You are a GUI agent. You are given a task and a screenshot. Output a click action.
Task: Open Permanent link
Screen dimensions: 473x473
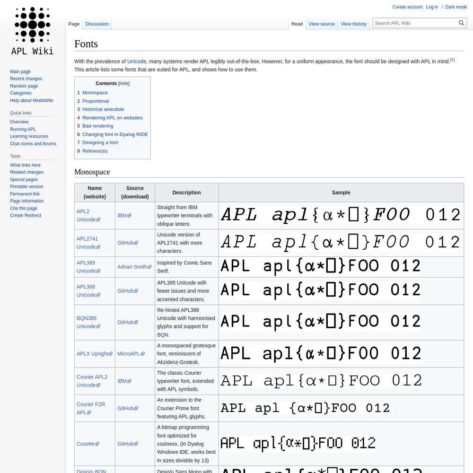[x=25, y=194]
